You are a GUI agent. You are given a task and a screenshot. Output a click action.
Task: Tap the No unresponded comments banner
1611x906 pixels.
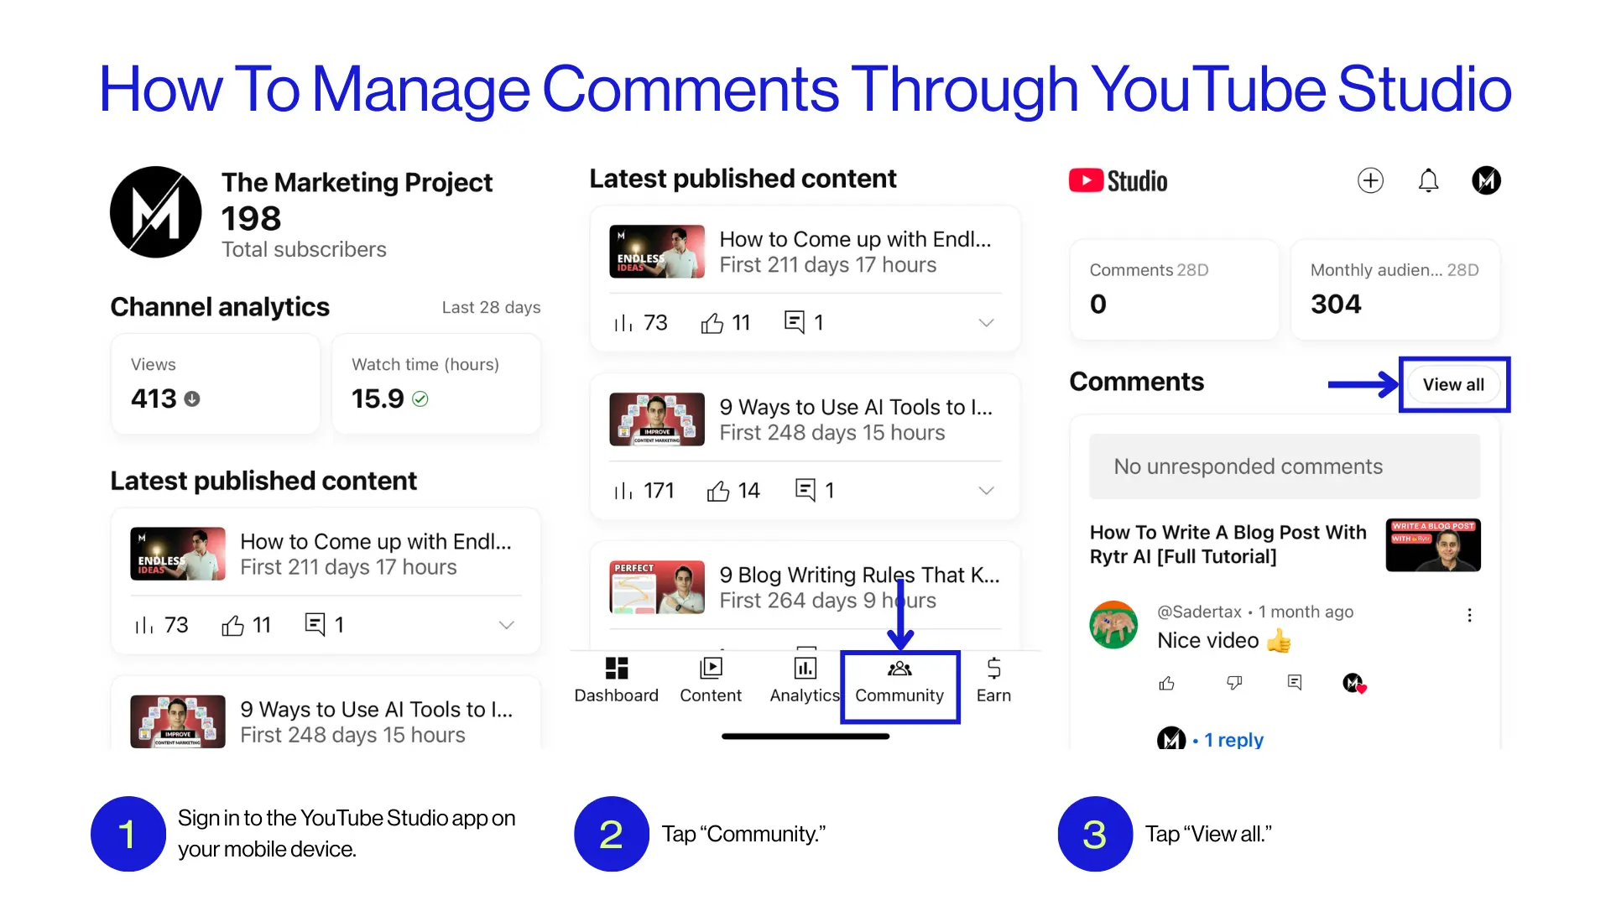tap(1285, 466)
